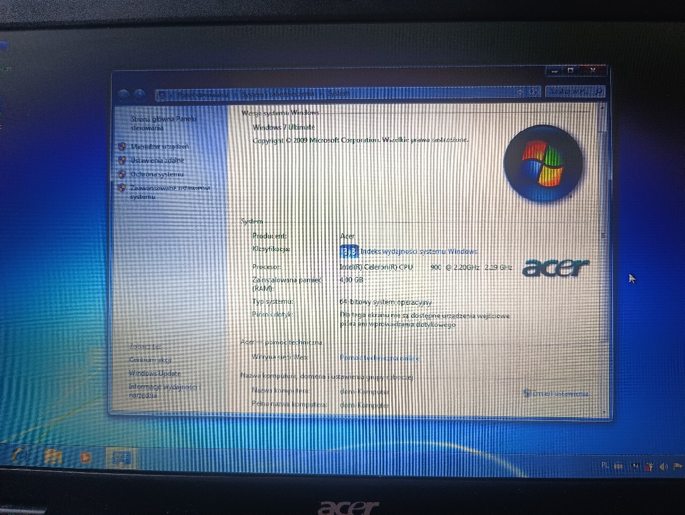Go to Strona główna Panelu sterowania
This screenshot has height=515, width=685.
tap(164, 124)
